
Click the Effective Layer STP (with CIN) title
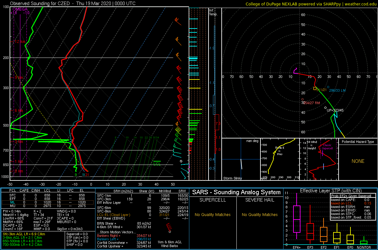[330, 191]
